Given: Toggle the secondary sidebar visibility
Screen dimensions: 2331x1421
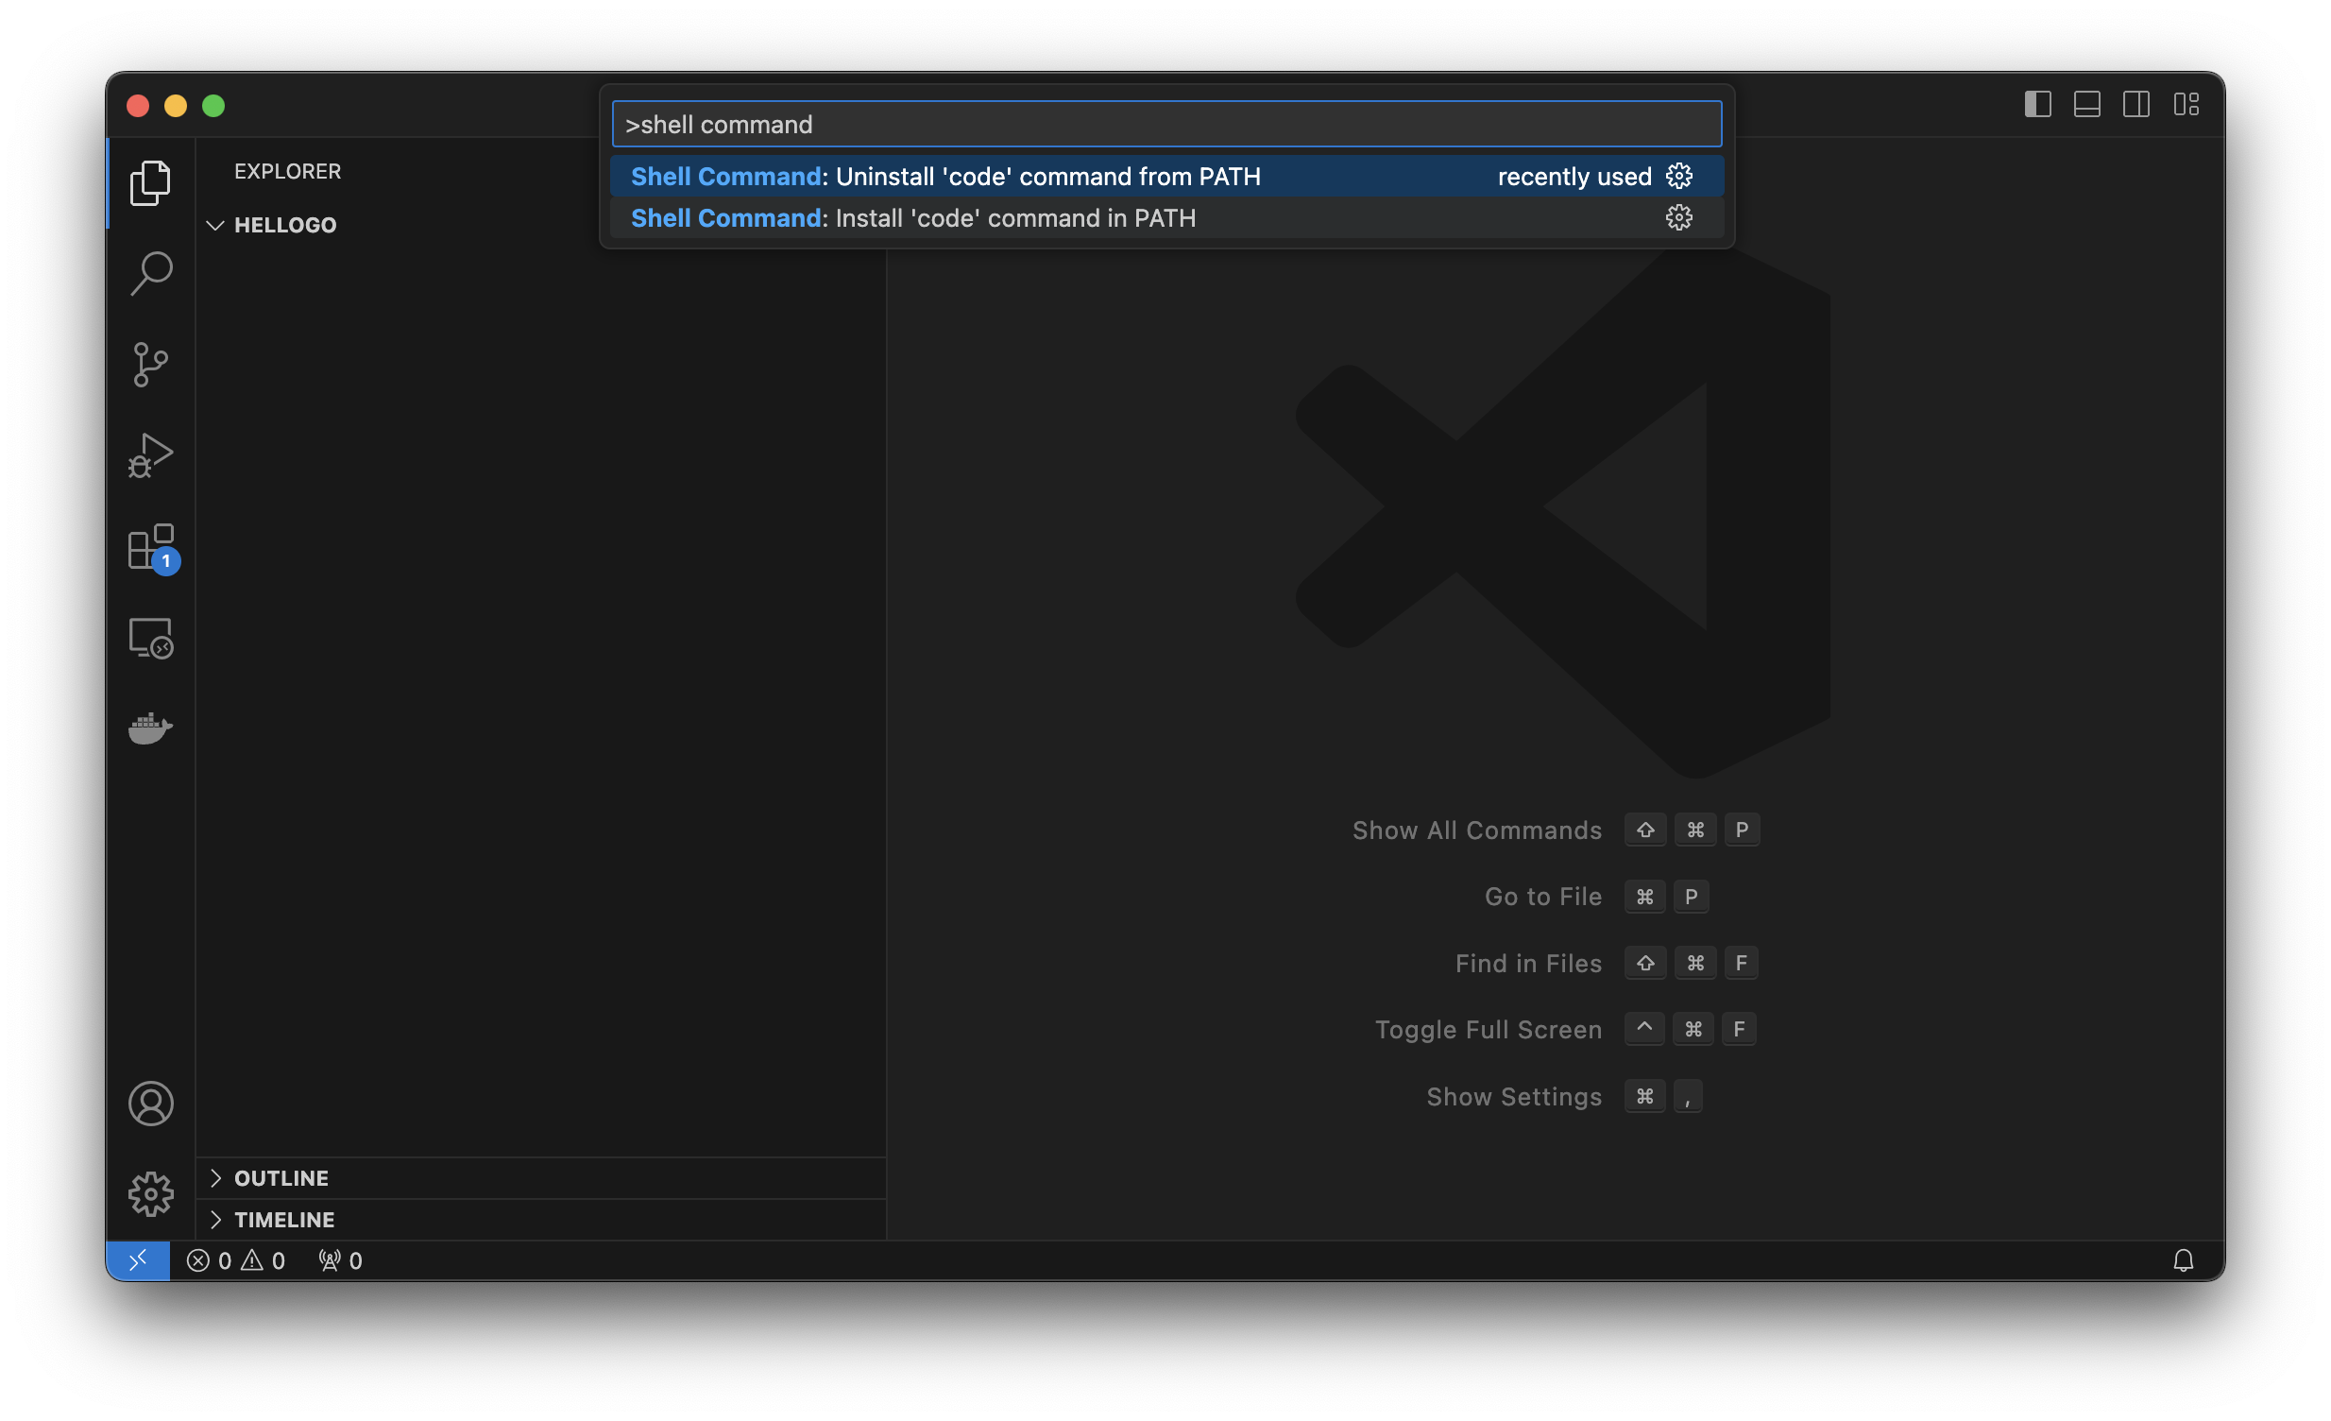Looking at the screenshot, I should [2137, 104].
